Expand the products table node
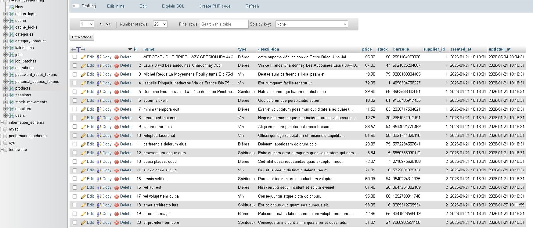Screen dimensions: 533x228 pos(5,88)
